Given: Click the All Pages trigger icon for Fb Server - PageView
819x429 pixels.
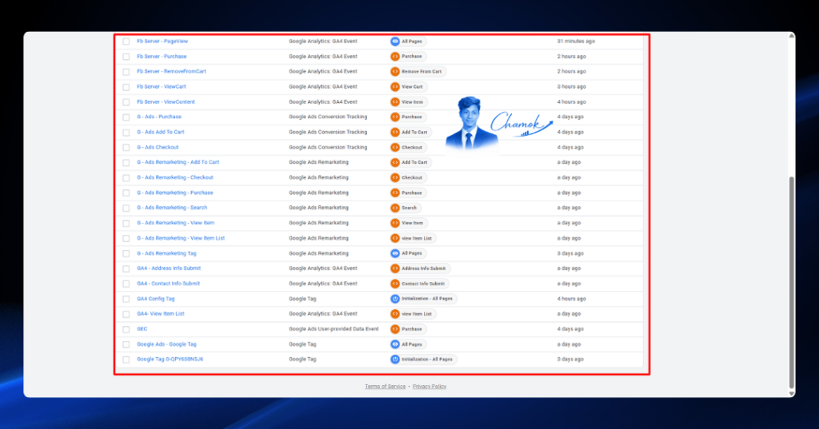Looking at the screenshot, I should click(x=395, y=42).
